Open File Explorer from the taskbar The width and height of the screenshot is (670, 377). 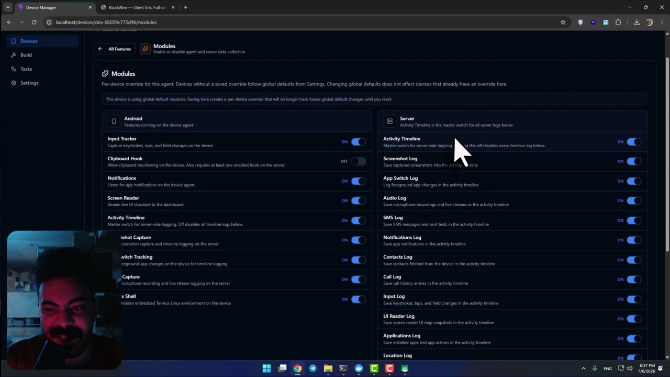point(328,368)
